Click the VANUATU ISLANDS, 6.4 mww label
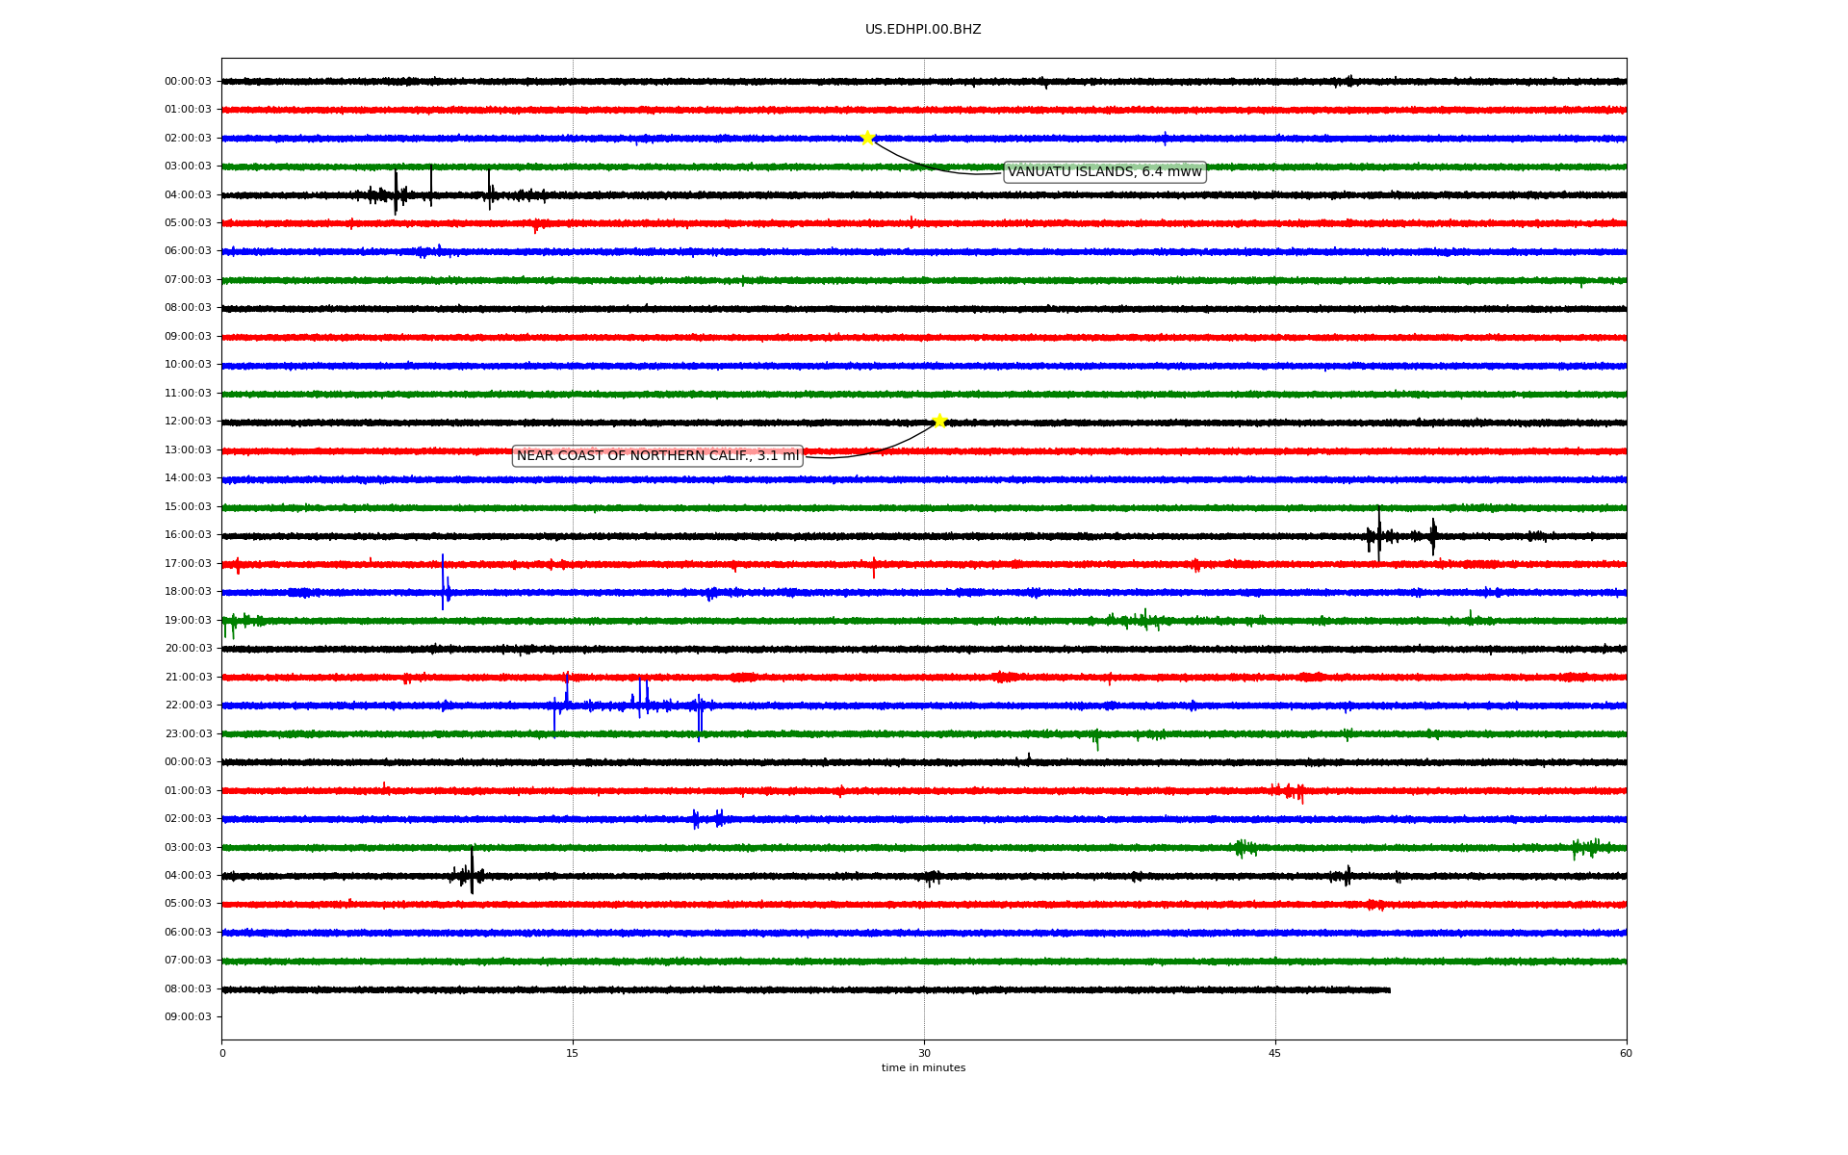This screenshot has height=1155, width=1848. coord(1104,172)
